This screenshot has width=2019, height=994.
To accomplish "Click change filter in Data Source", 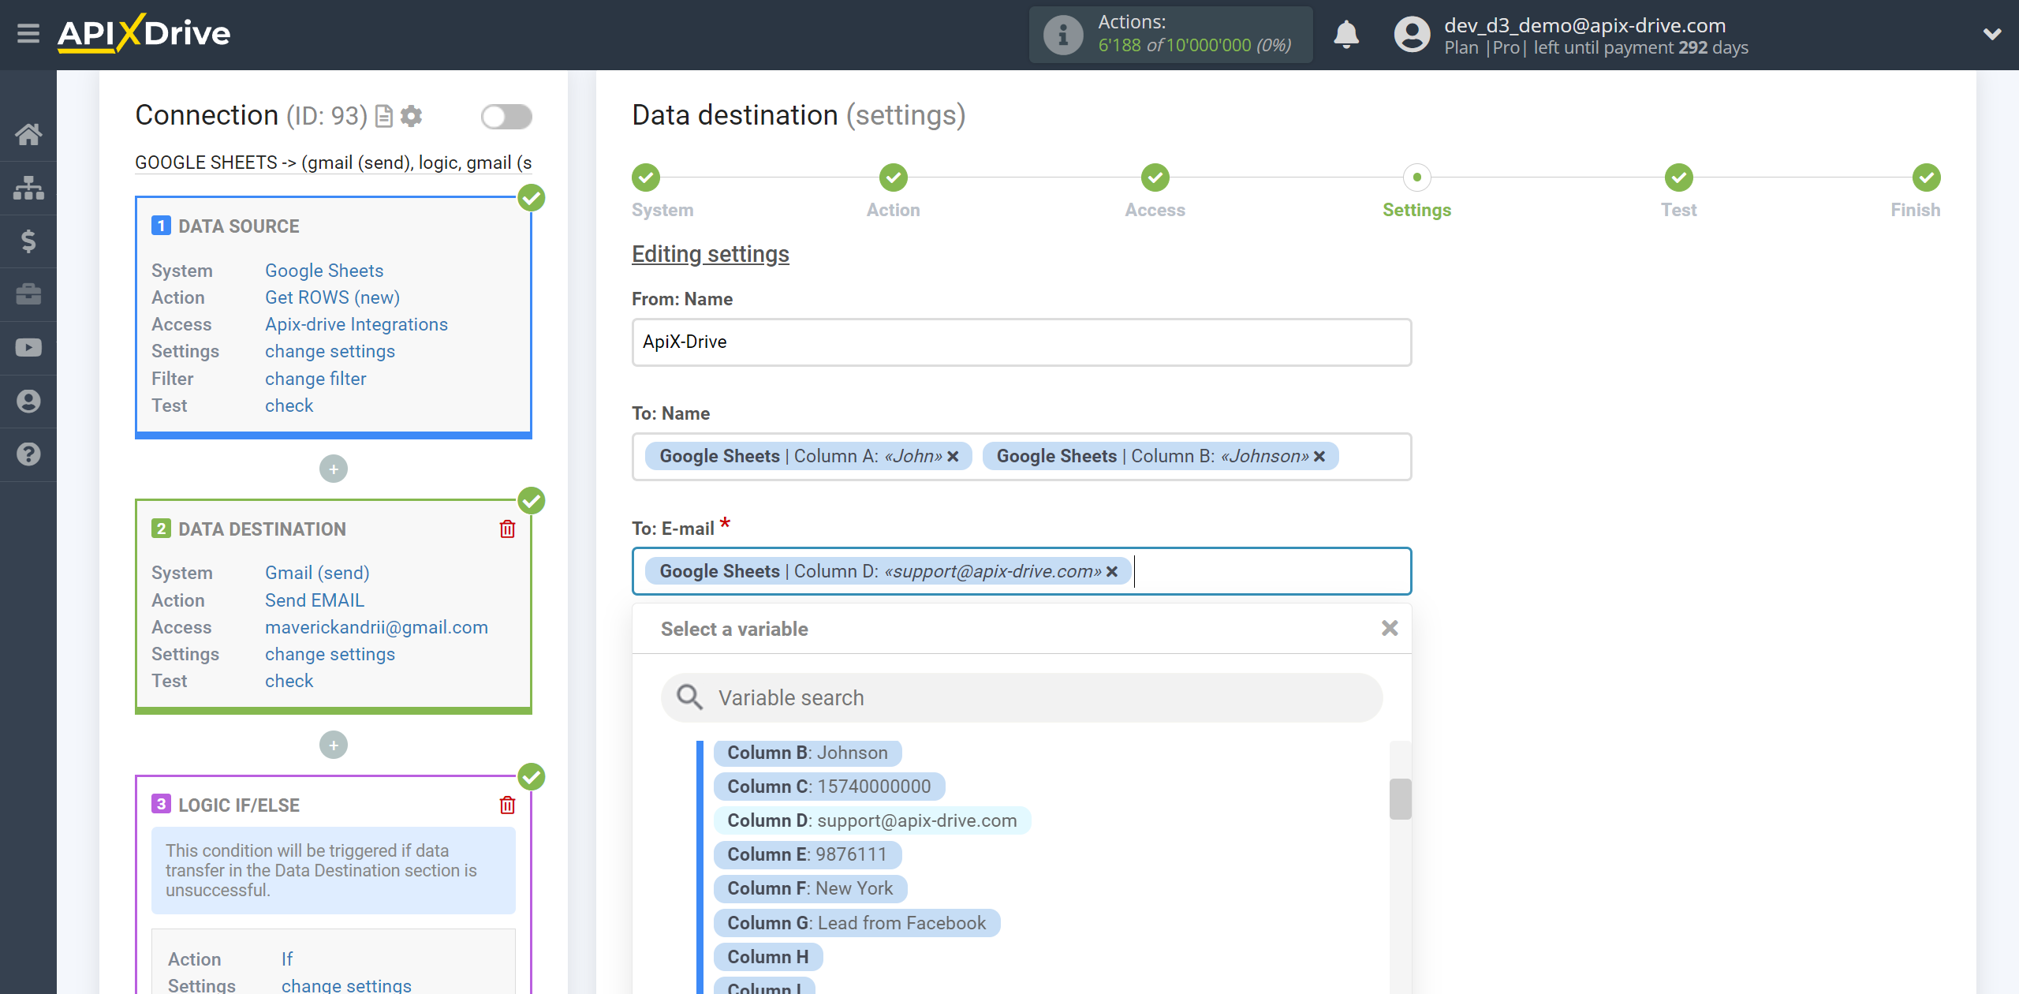I will pyautogui.click(x=315, y=379).
